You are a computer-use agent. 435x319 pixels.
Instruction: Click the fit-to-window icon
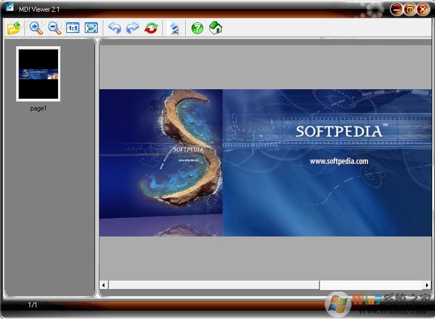(91, 28)
